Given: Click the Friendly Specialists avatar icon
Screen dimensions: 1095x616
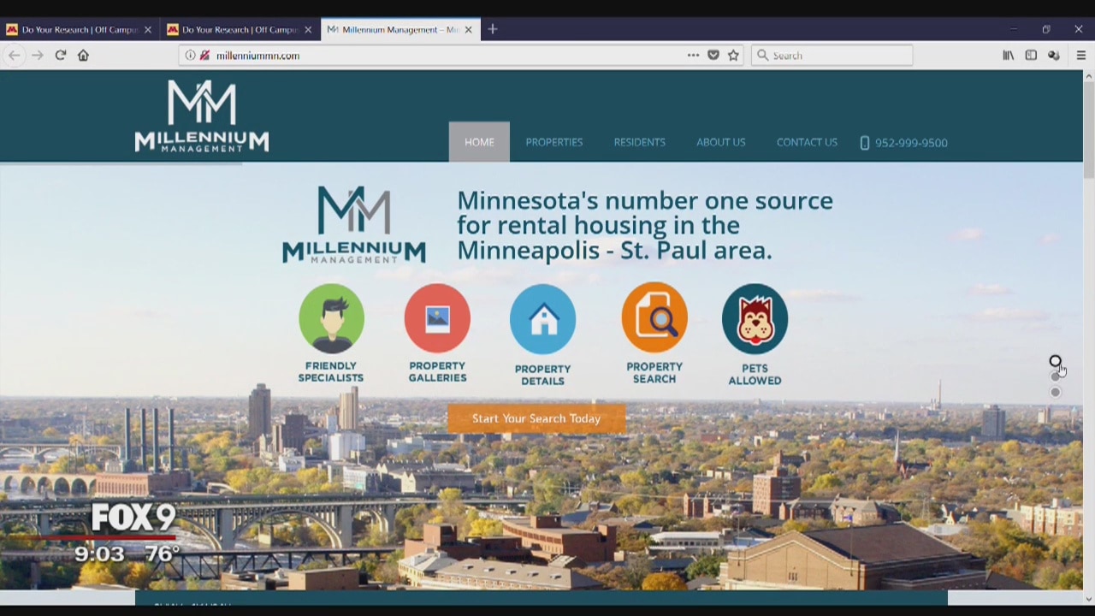Looking at the screenshot, I should point(331,318).
